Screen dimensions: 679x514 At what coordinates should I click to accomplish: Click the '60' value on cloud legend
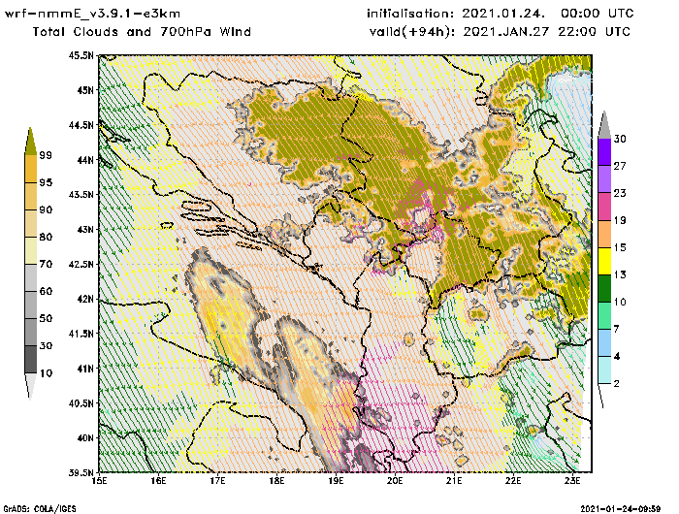[x=46, y=291]
